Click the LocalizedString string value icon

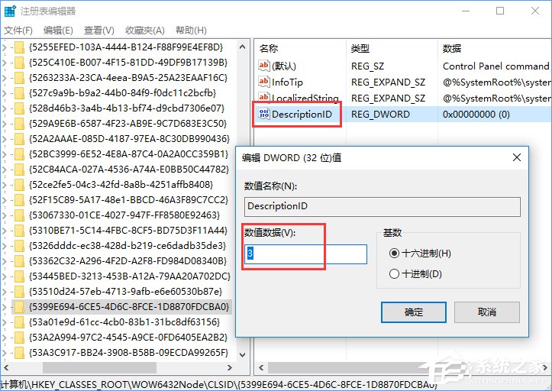[x=263, y=98]
